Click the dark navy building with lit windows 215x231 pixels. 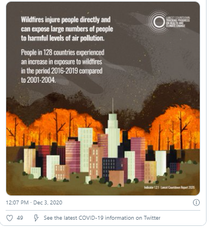pyautogui.click(x=109, y=168)
